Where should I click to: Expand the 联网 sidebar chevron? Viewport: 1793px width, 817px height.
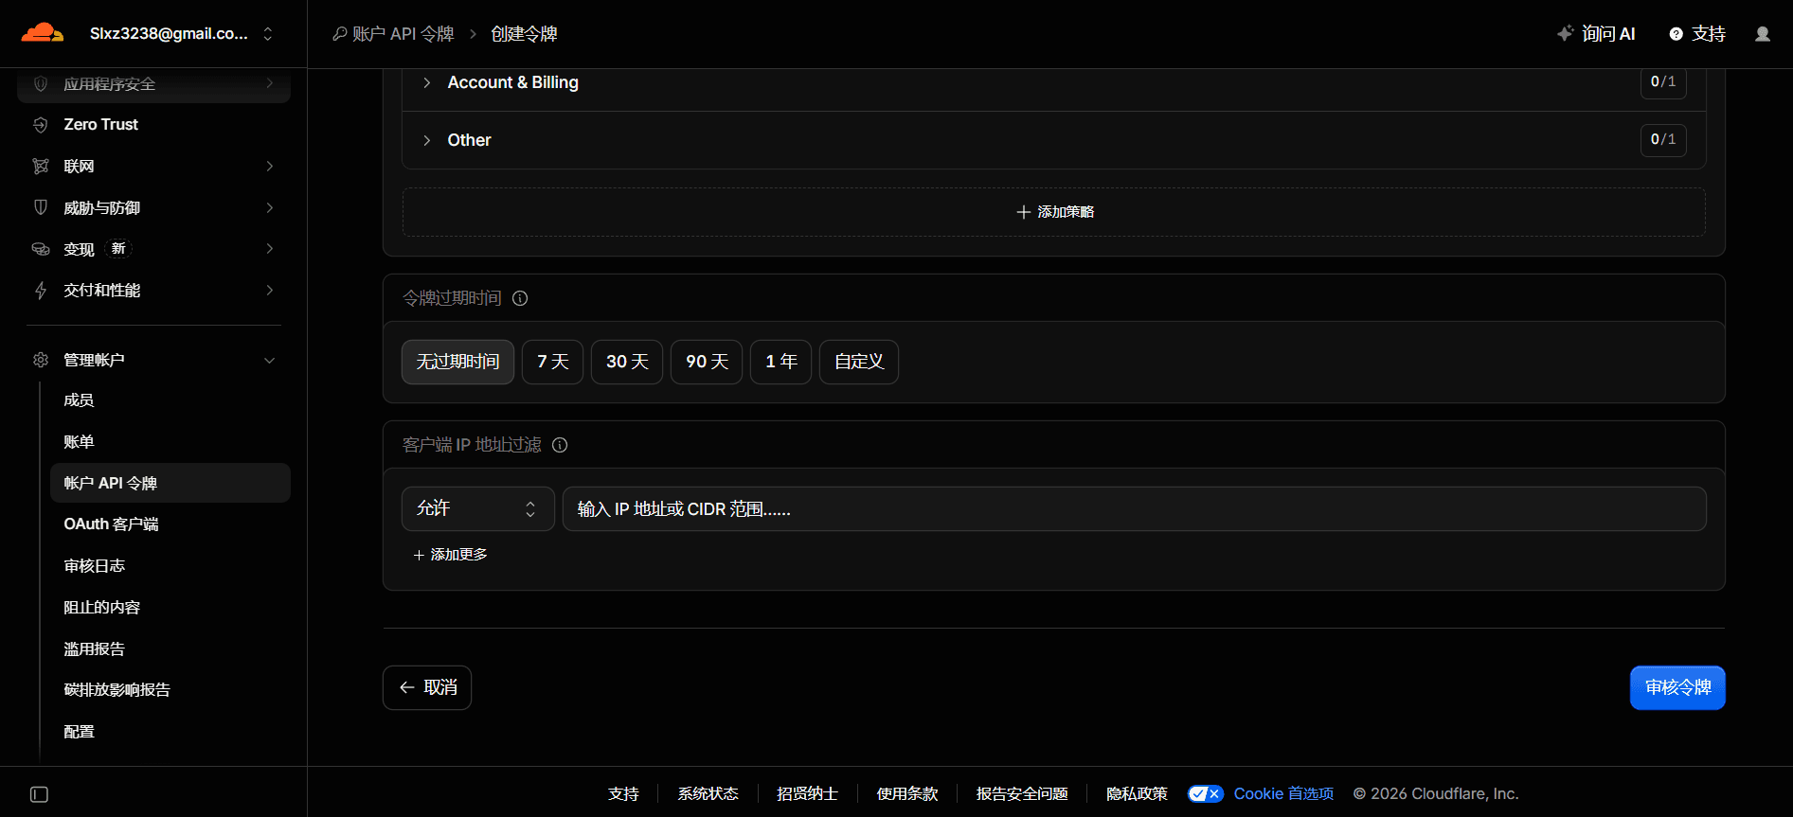270,167
